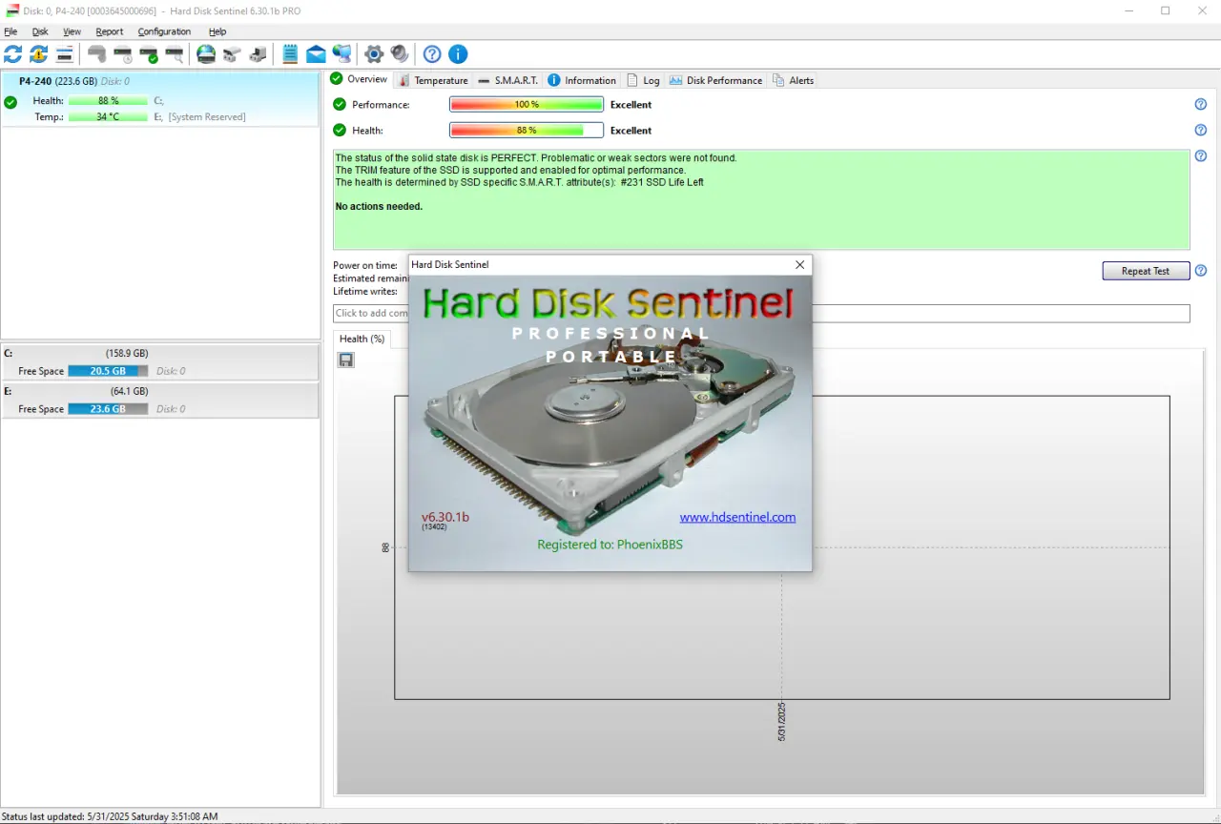Switch to the S.M.A.R.T. tab
This screenshot has width=1221, height=824.
pos(508,80)
